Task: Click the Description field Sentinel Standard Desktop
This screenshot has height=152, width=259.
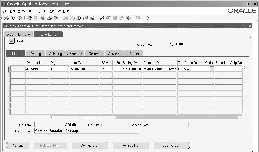Action: (x=87, y=131)
